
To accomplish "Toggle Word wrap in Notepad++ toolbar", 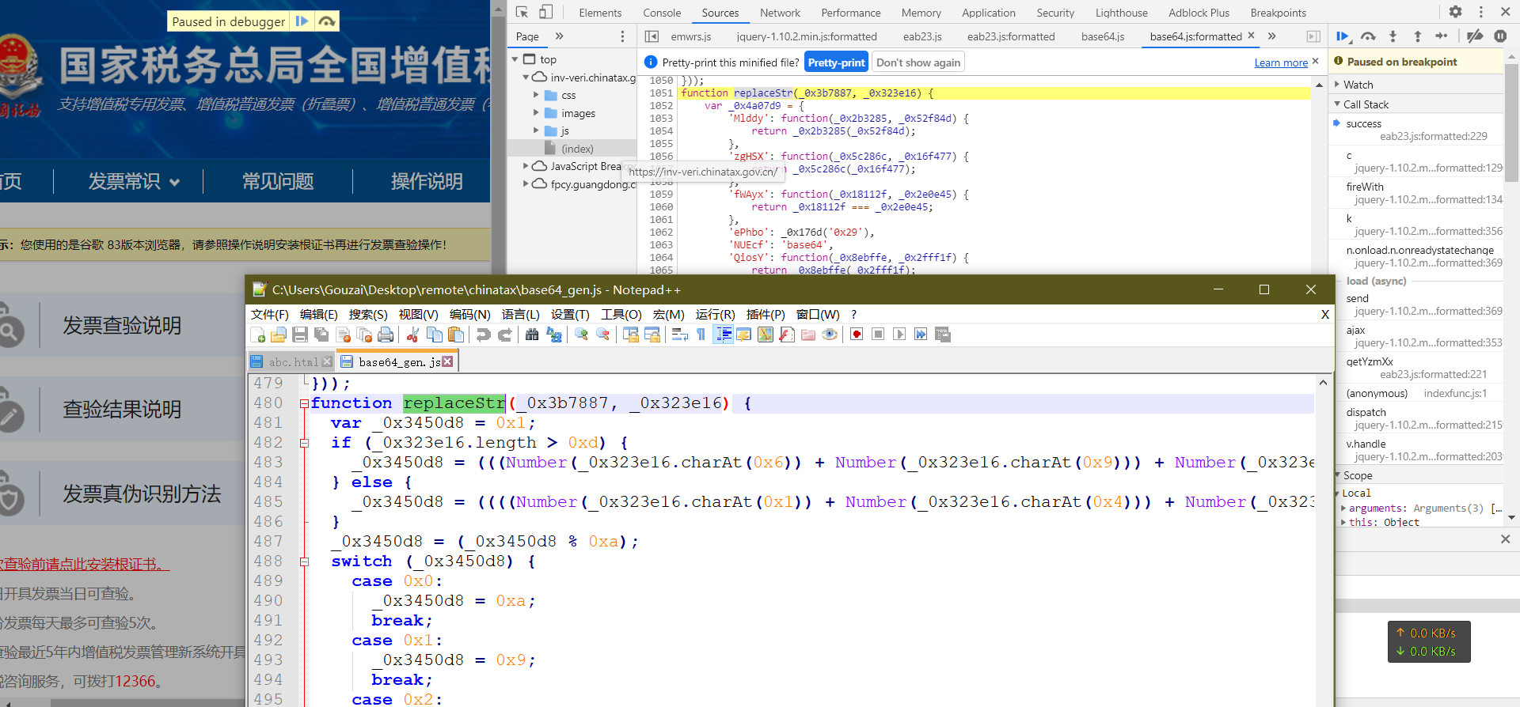I will [x=679, y=335].
